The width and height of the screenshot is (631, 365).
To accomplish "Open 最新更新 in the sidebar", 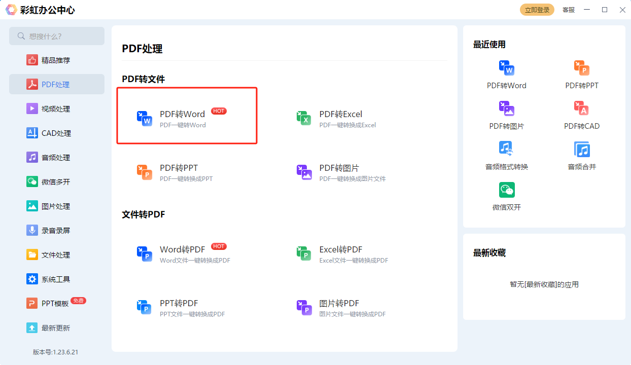I will click(57, 328).
